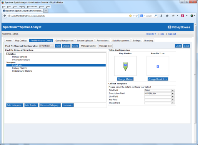The width and height of the screenshot is (198, 145).
Task: Switch to Map Configs tab
Action: tap(21, 41)
